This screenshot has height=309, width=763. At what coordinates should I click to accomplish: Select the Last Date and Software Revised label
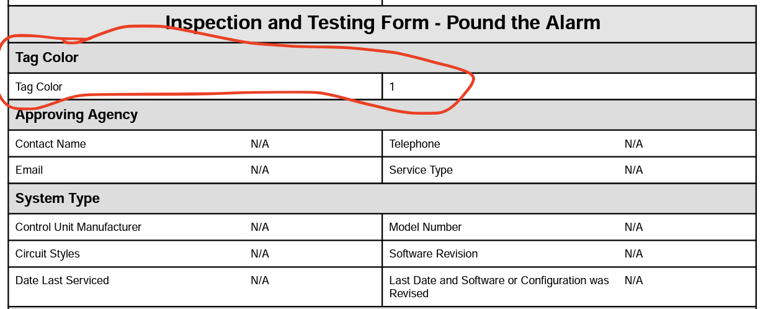(x=499, y=287)
